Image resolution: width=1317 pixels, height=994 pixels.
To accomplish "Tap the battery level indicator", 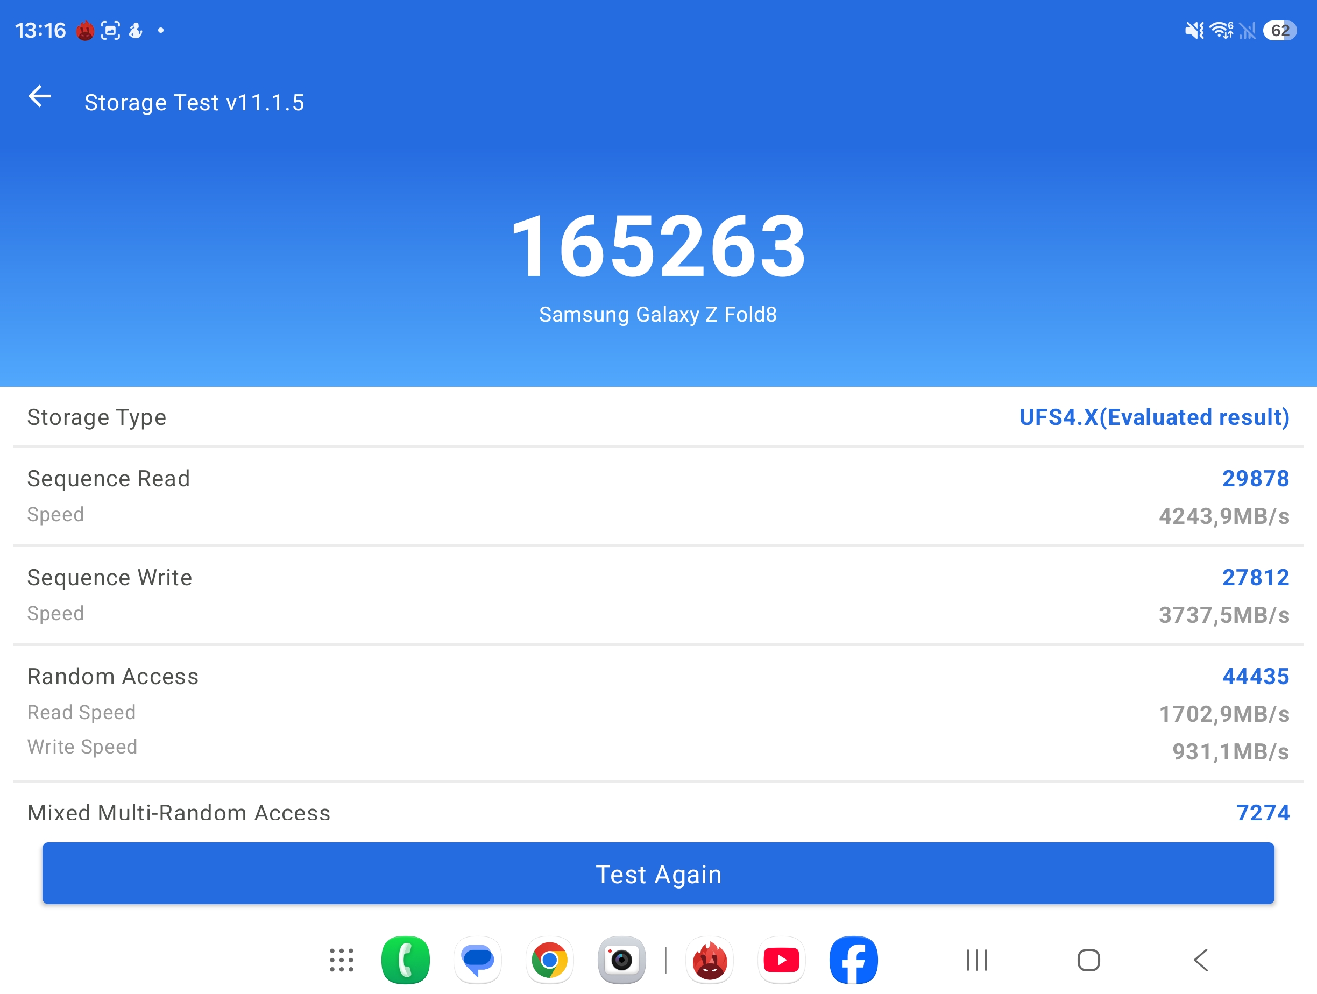I will click(x=1279, y=30).
